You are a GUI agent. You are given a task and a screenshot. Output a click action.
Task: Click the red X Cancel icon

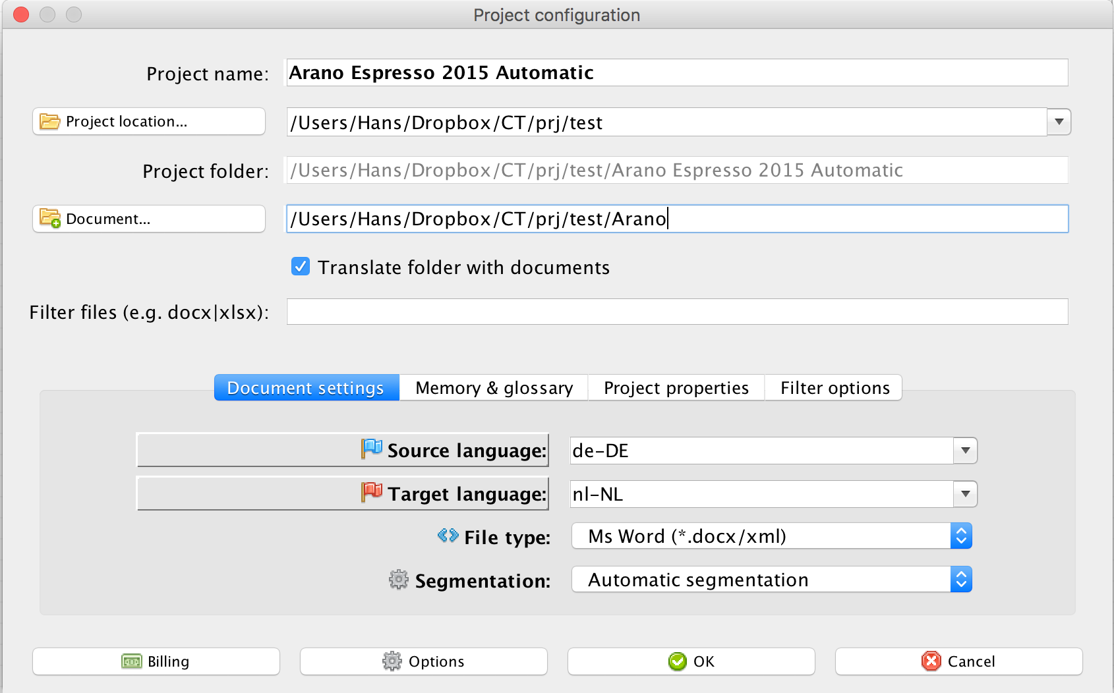931,661
